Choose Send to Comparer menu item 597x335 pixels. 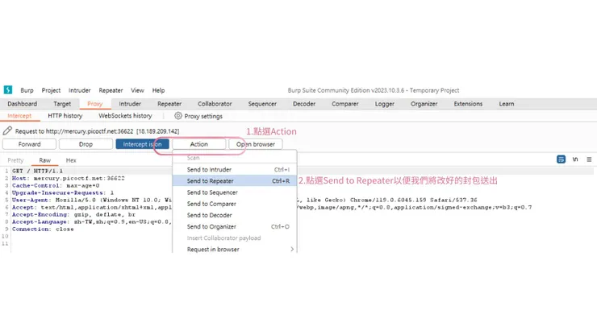[235, 204]
